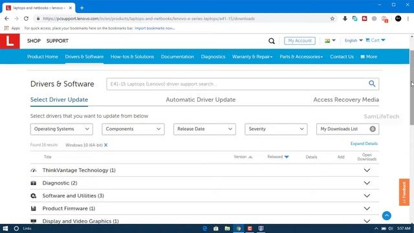Expand the Software and Utilities chevron
Screen dimensions: 414x233
[x=367, y=195]
